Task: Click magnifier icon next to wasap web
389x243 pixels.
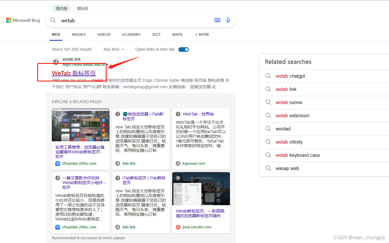Action: [268, 168]
